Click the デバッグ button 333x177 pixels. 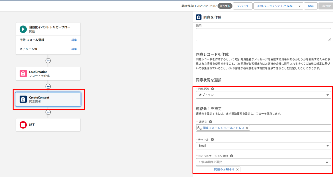click(243, 6)
